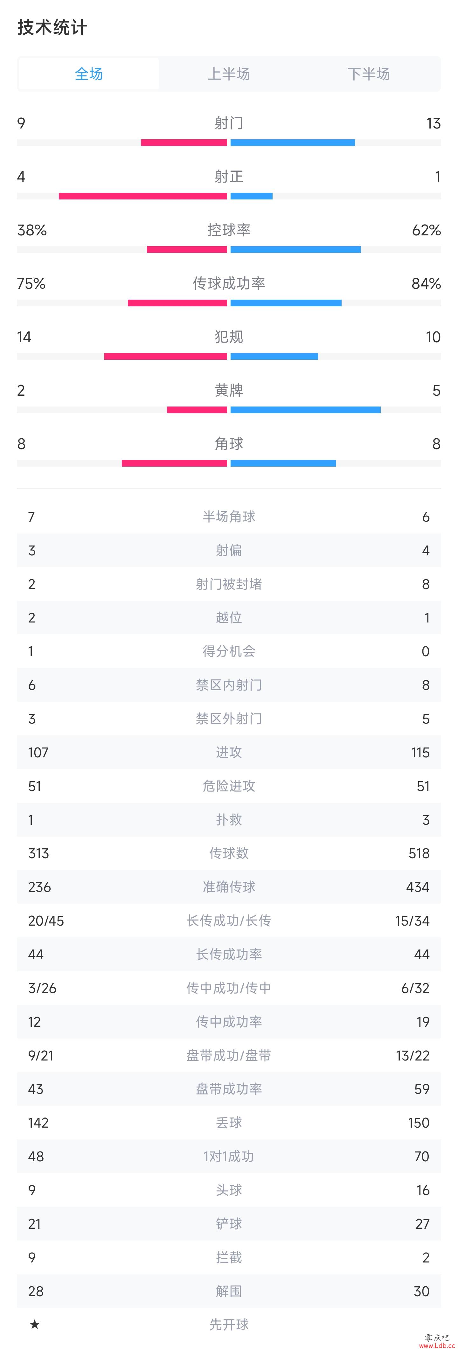The width and height of the screenshot is (458, 1349).
Task: Click the star icon beside 先开球
Action: [35, 1325]
